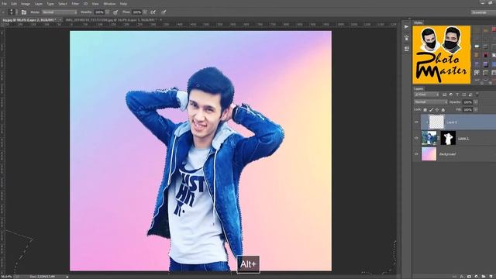Toggle the link icon between Layer 1 and mask
Viewport: 496px width, 279px height.
(439, 138)
